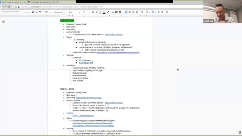Viewport: 242px width, 136px height.
Task: Toggle Underline formatting
Action: pos(100,12)
